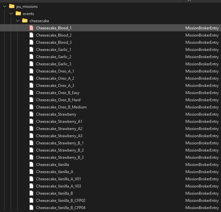Image resolution: width=221 pixels, height=212 pixels.
Task: Select the Cheesecake_Oreo_A_1 entry name
Action: point(55,71)
